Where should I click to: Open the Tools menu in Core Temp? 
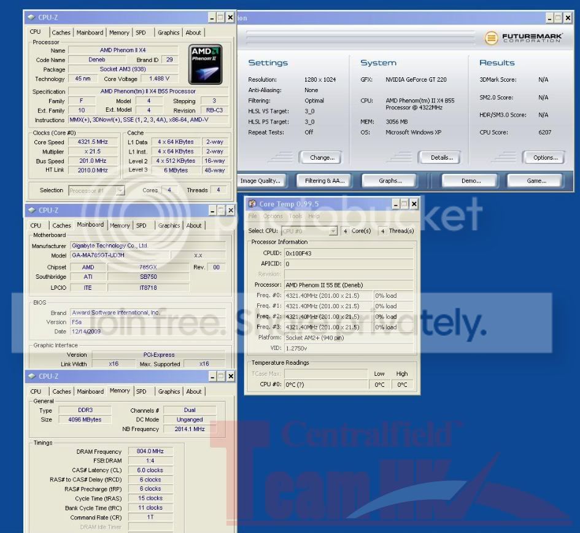click(x=295, y=216)
